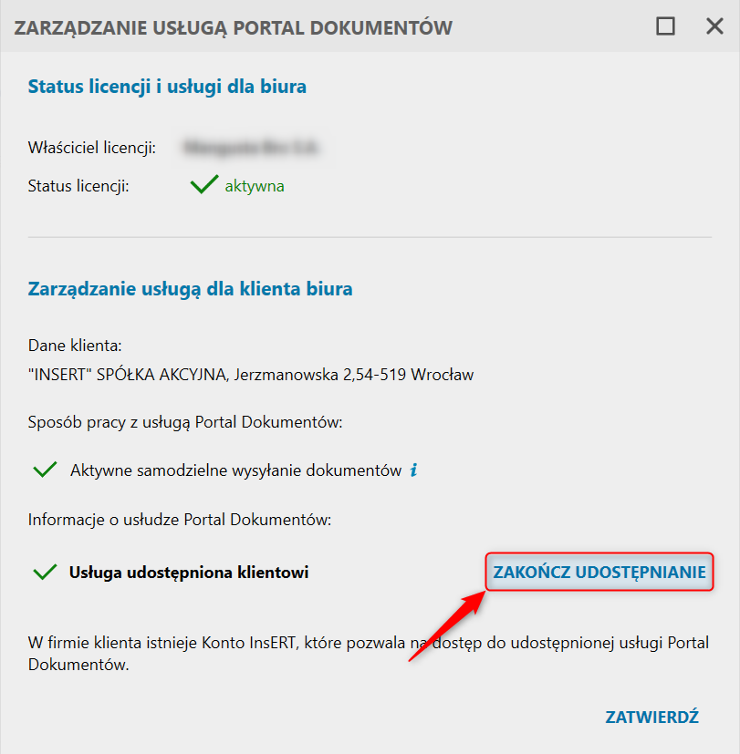Click the INSERT SPÓŁKA AKCYJNA client address line

(251, 374)
